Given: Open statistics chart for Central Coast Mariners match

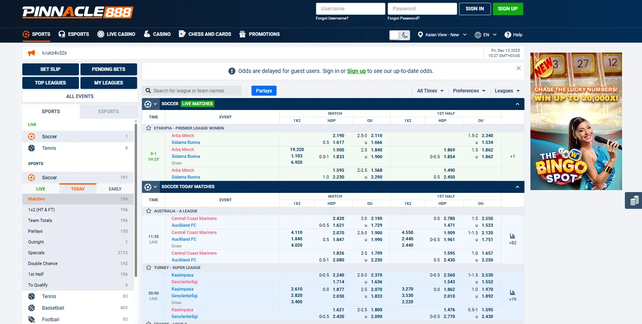Looking at the screenshot, I should pyautogui.click(x=512, y=236).
